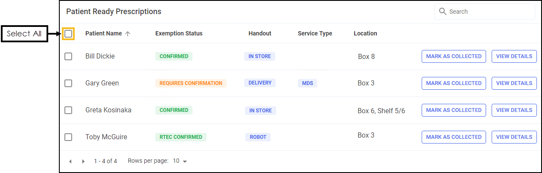Click the Handout column header
542x173 pixels.
click(x=260, y=33)
